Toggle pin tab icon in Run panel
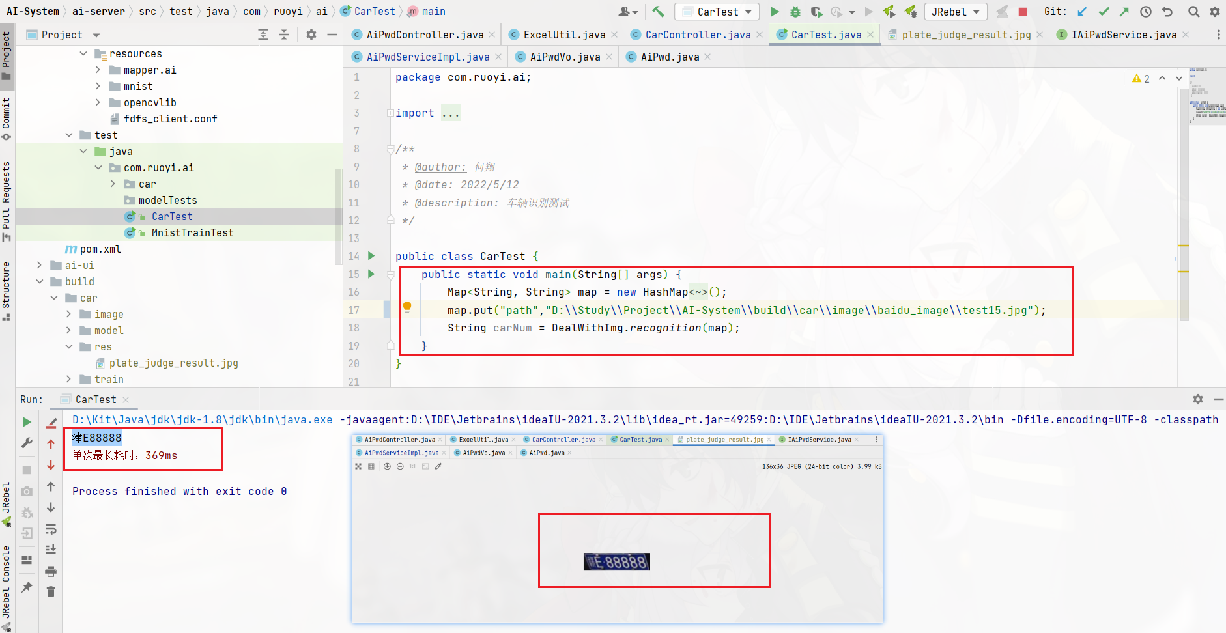 coord(27,587)
